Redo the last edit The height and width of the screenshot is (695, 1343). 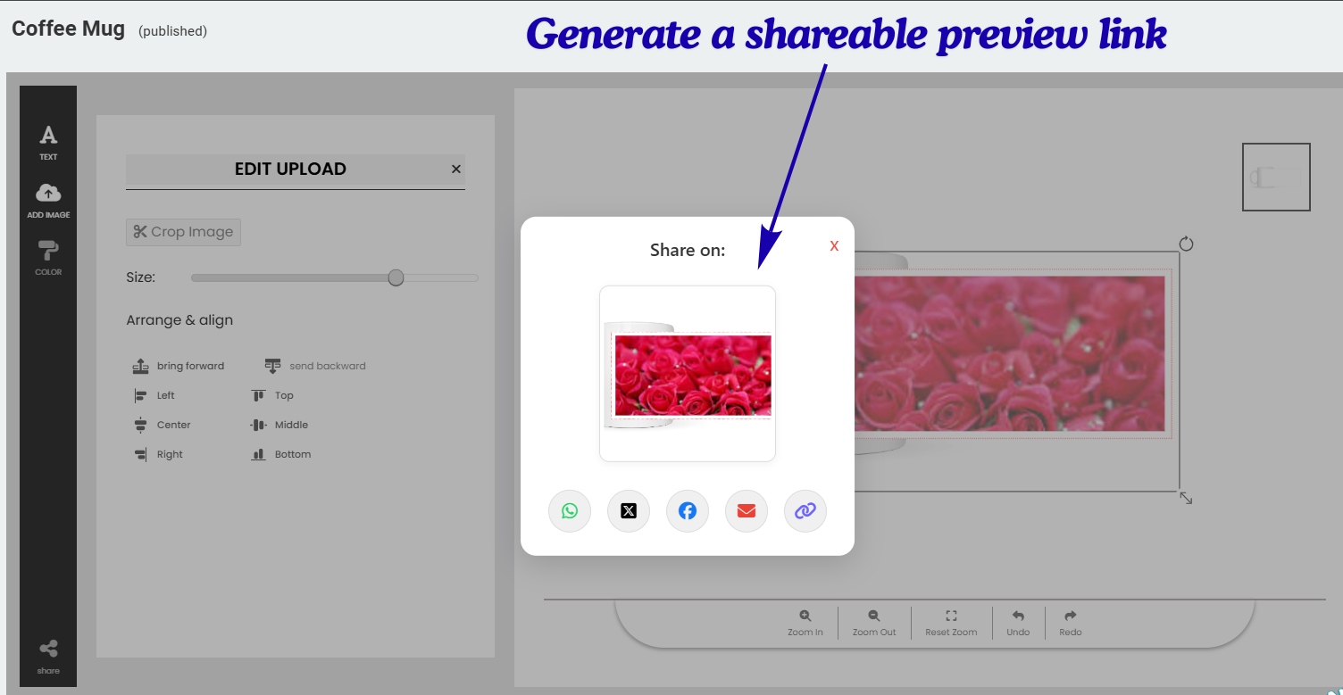(x=1071, y=623)
